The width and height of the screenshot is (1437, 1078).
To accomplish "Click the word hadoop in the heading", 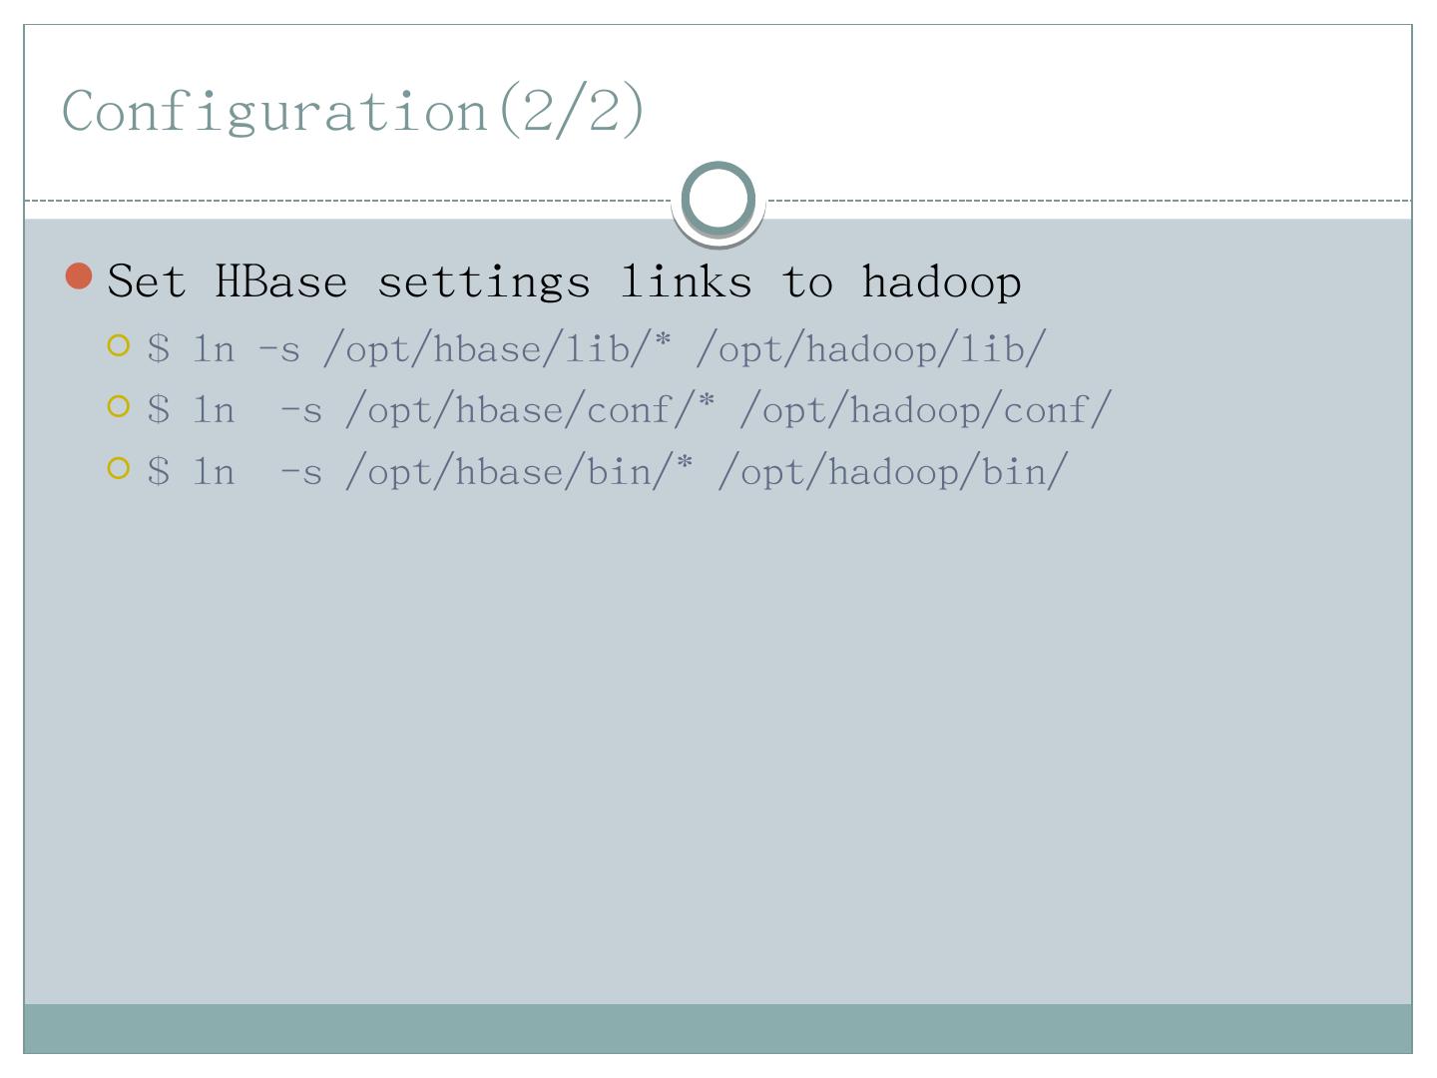I will click(x=941, y=281).
